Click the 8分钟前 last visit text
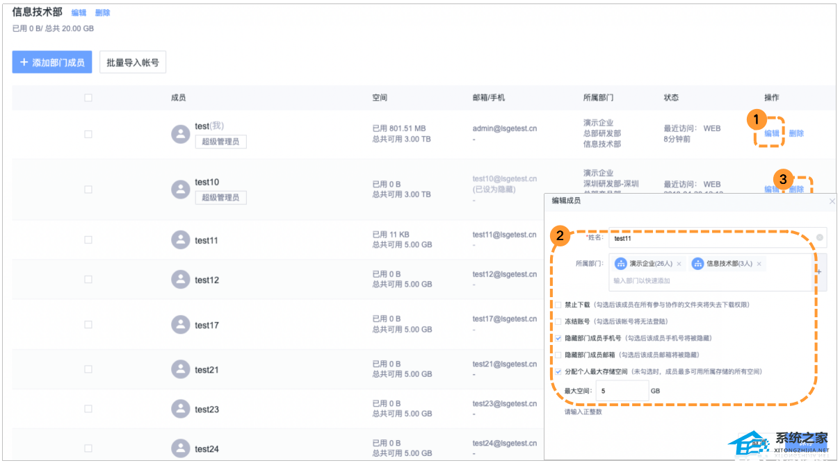This screenshot has height=463, width=840. pos(679,139)
